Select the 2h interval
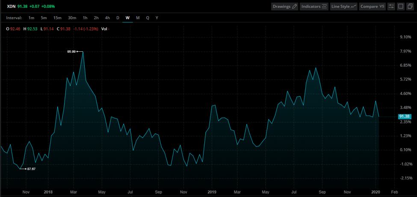This screenshot has height=197, width=417. point(96,18)
